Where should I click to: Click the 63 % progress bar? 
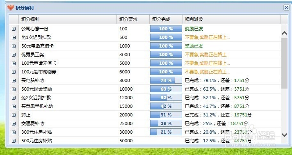(166, 89)
